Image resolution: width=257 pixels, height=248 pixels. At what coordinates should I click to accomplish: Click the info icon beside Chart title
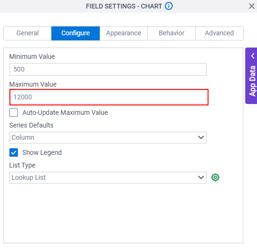(169, 6)
